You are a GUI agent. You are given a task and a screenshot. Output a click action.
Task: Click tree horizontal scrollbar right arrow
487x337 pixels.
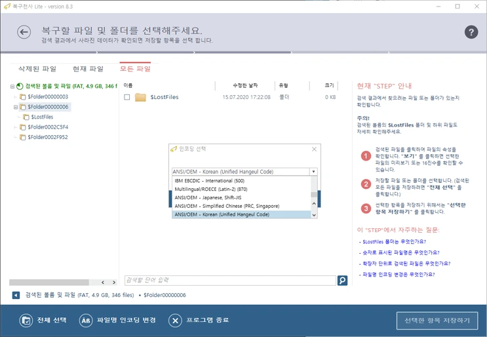click(x=114, y=283)
